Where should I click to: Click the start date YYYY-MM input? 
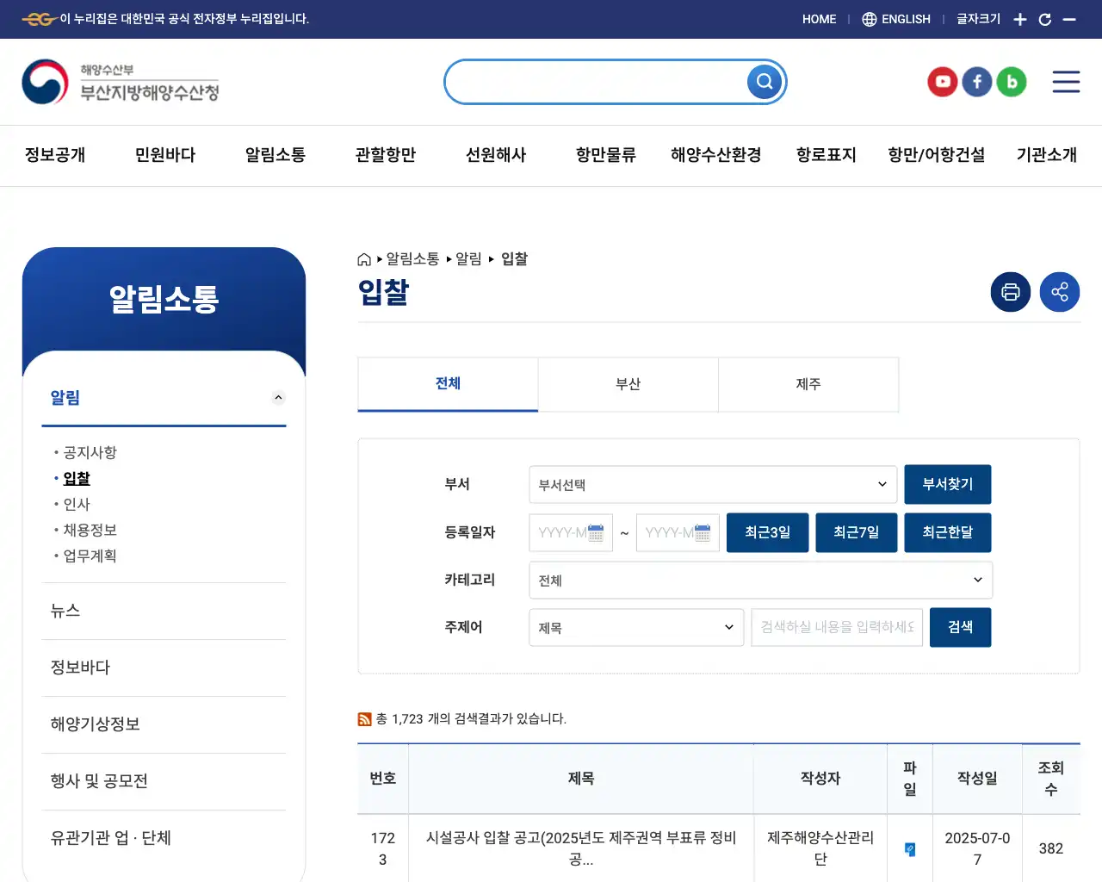[x=572, y=532]
